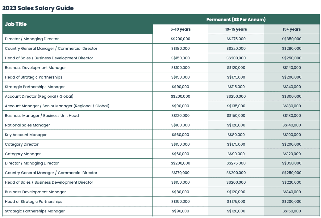Click the Permanent (S$ Per Annum) header
This screenshot has height=218, width=321.
236,19
